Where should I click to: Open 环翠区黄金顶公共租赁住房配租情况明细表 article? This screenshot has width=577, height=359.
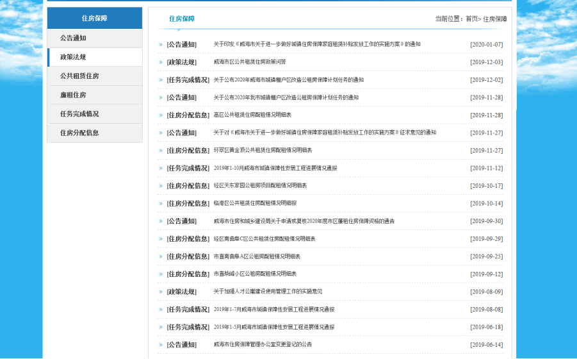pyautogui.click(x=263, y=151)
